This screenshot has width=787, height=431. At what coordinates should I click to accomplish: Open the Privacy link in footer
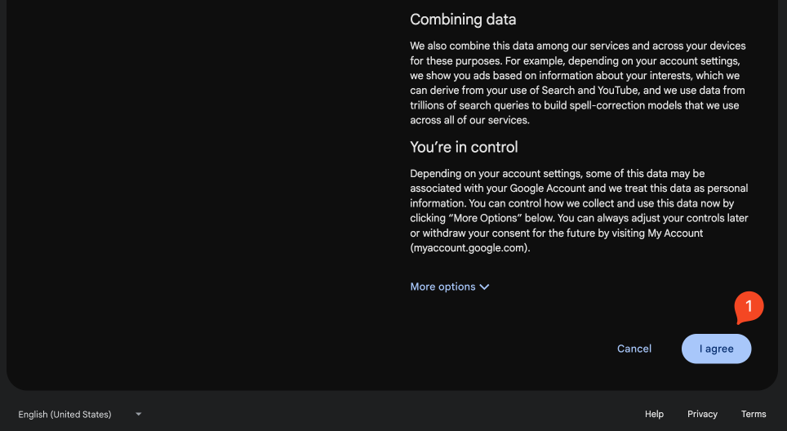click(702, 414)
